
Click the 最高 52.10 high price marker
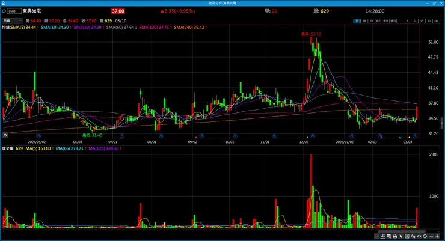(311, 34)
